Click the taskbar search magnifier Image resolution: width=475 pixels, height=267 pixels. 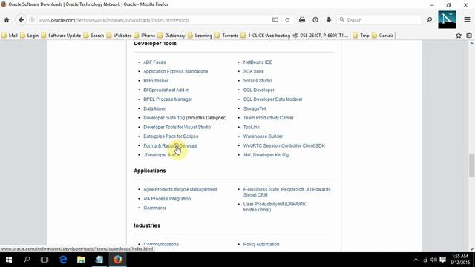click(x=27, y=260)
